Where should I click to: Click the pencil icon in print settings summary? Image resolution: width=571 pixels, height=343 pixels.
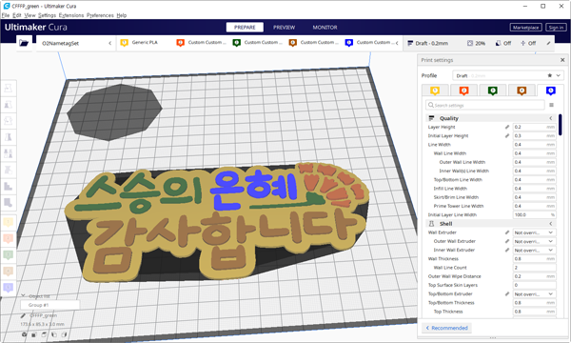click(549, 43)
